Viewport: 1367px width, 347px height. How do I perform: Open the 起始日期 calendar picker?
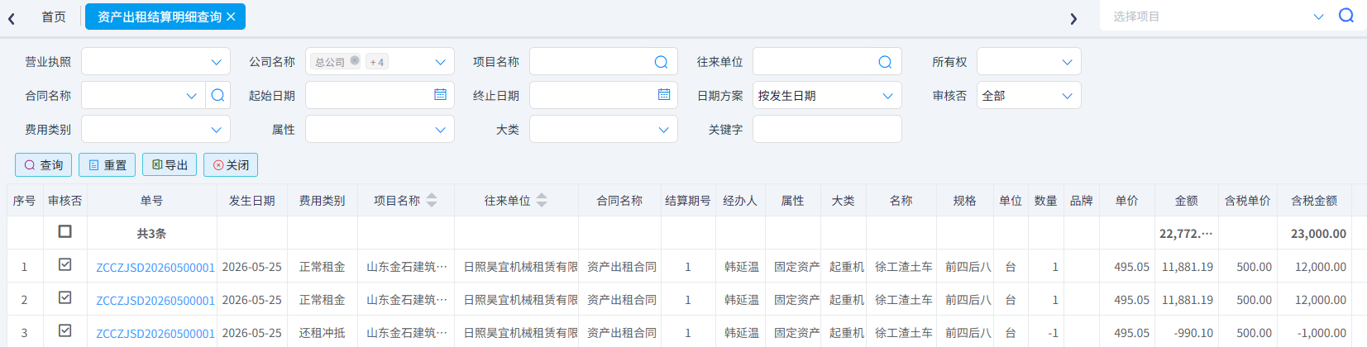pyautogui.click(x=440, y=95)
